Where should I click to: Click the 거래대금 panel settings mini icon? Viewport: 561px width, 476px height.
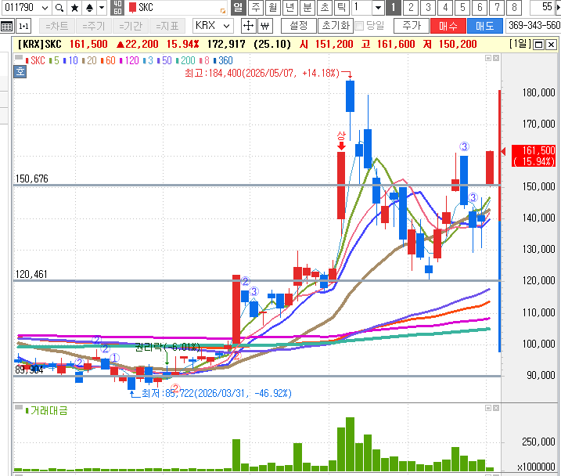488,408
